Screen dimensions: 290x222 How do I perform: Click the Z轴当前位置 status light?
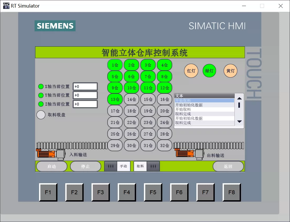(41, 104)
